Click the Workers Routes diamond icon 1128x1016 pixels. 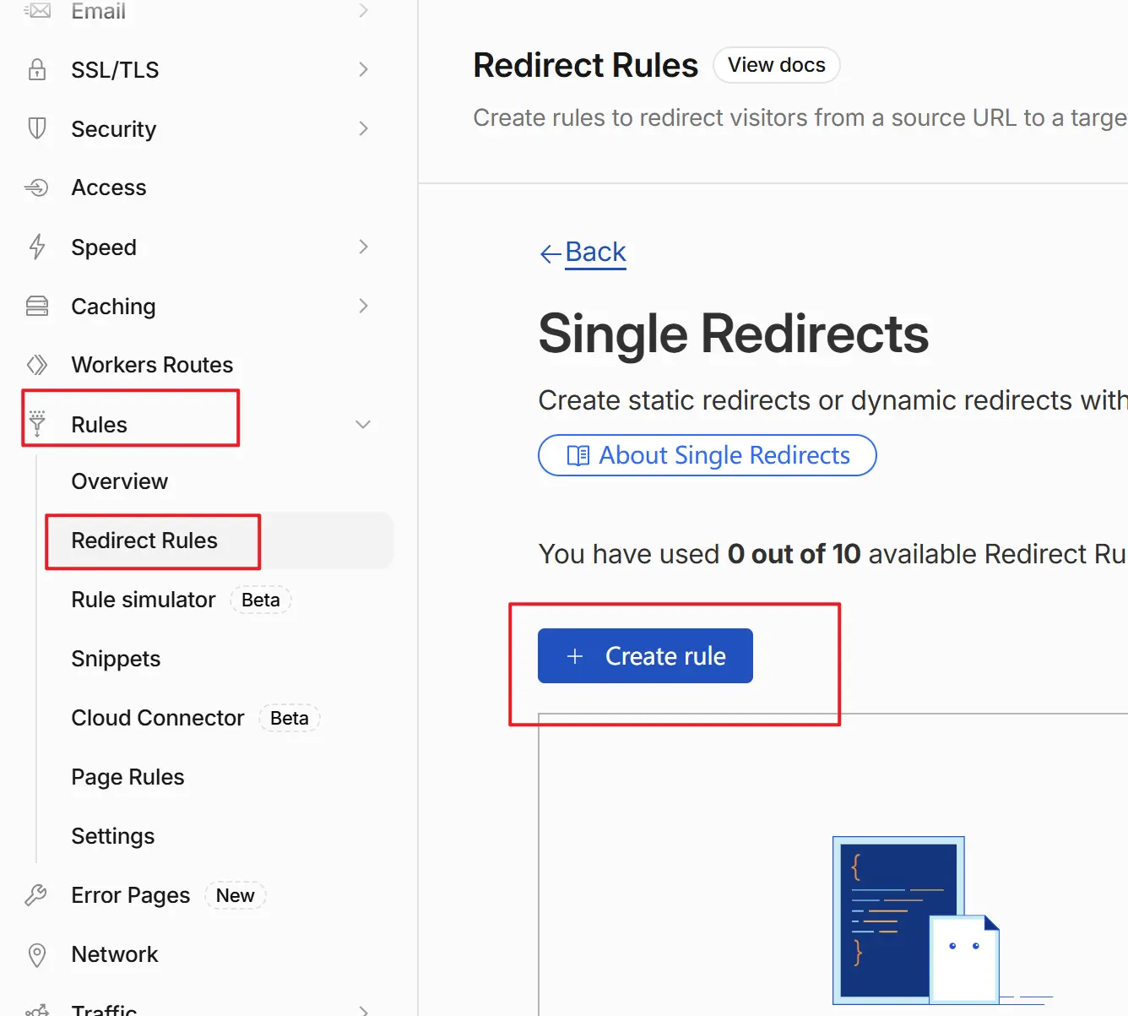[37, 365]
